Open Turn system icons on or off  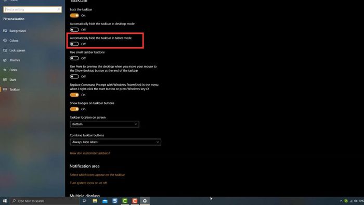point(88,183)
